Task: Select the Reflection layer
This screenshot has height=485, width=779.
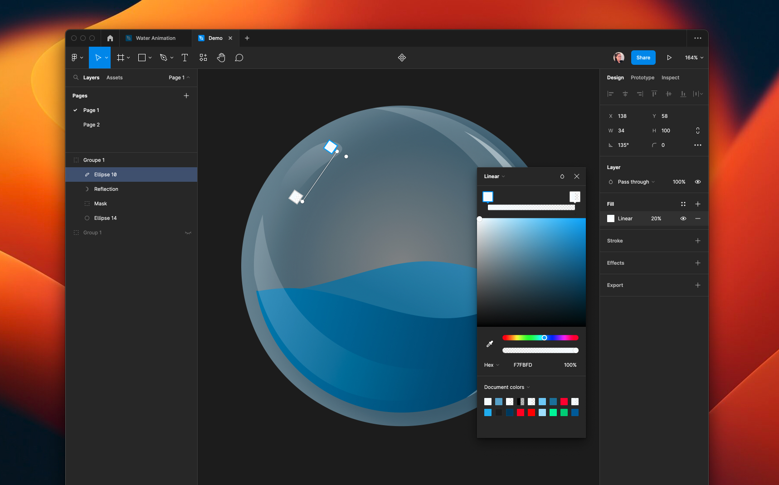Action: pos(131,189)
